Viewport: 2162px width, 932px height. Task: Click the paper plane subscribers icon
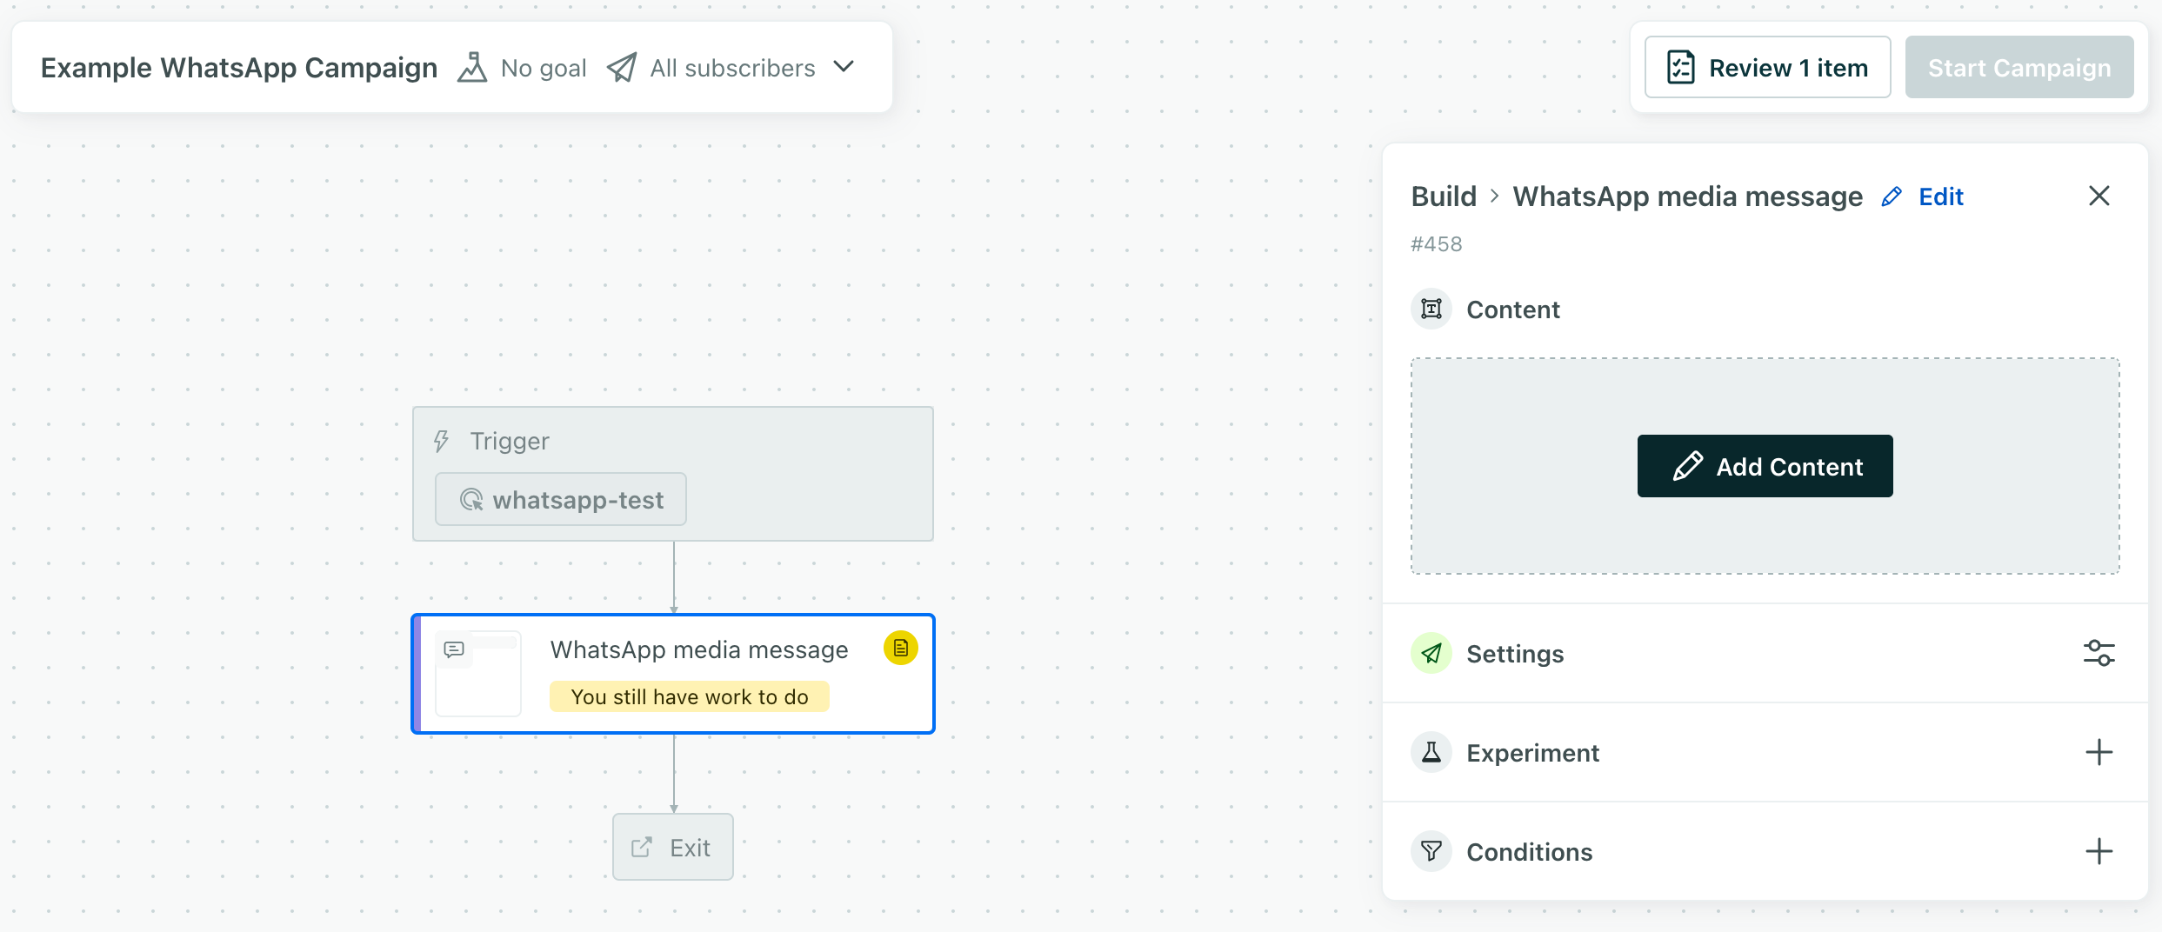tap(622, 68)
